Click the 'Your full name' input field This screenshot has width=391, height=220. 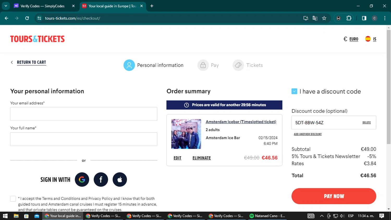[x=84, y=139]
